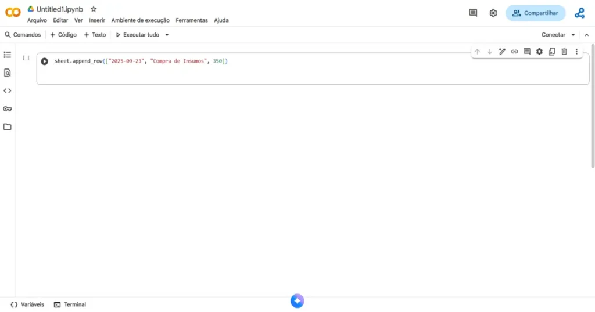Image resolution: width=595 pixels, height=312 pixels.
Task: Click the Google Drive icon beside title
Action: coord(31,9)
